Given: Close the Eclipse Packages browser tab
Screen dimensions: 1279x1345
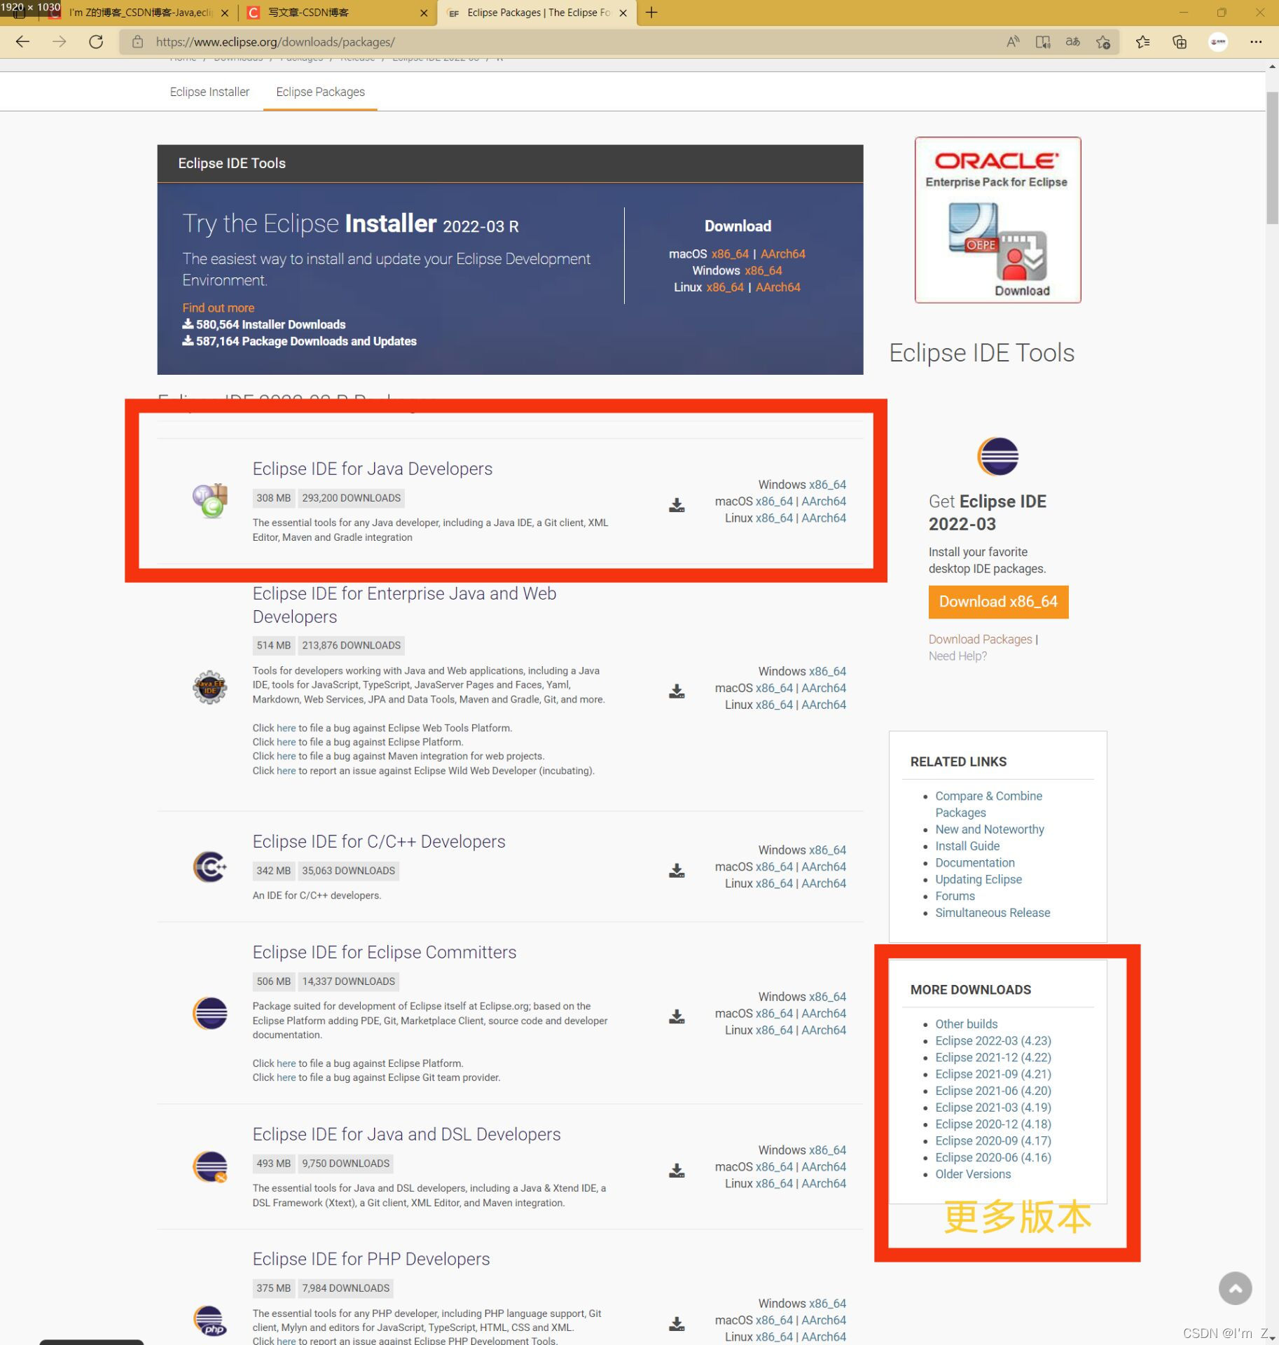Looking at the screenshot, I should coord(623,13).
